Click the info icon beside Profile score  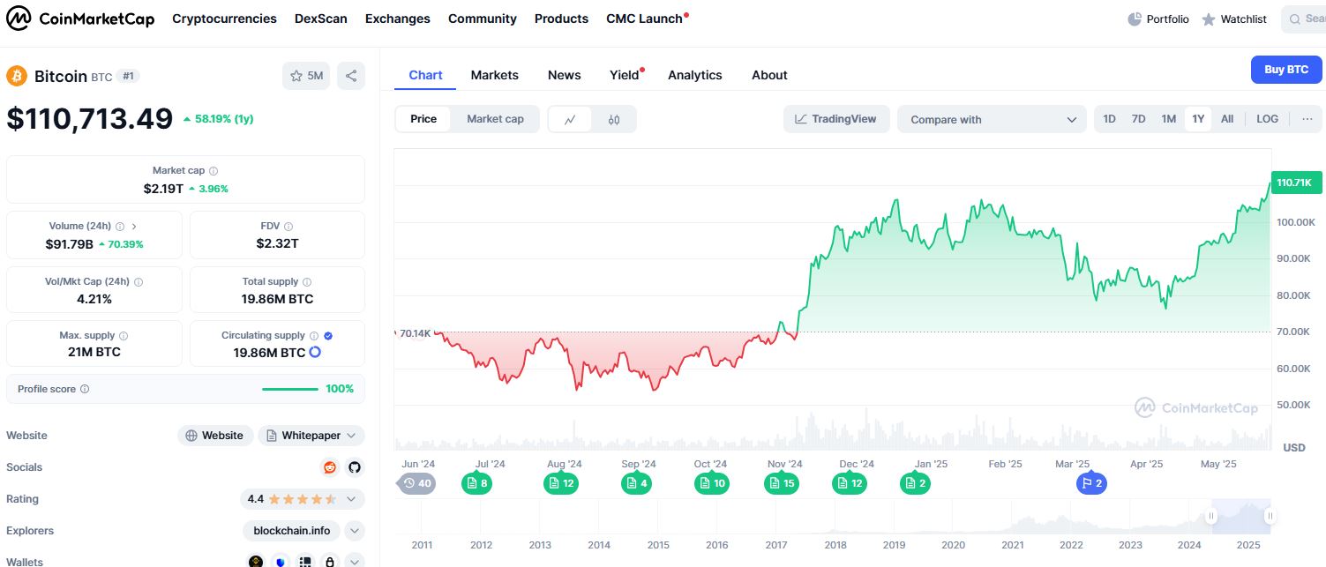[x=85, y=389]
